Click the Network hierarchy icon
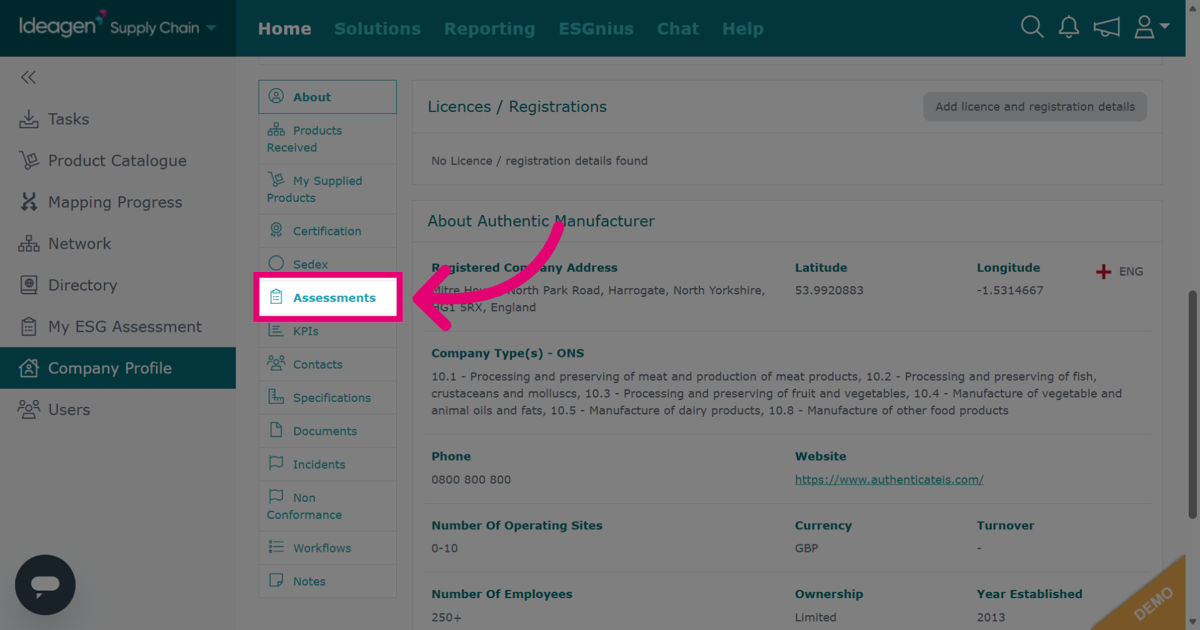Screen dimensions: 1200x630 click(x=29, y=244)
